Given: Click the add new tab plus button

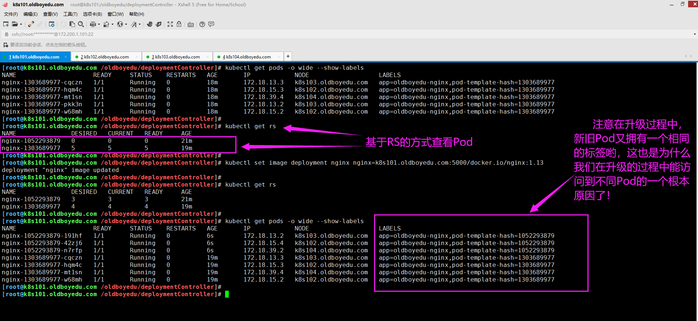Looking at the screenshot, I should coord(288,56).
